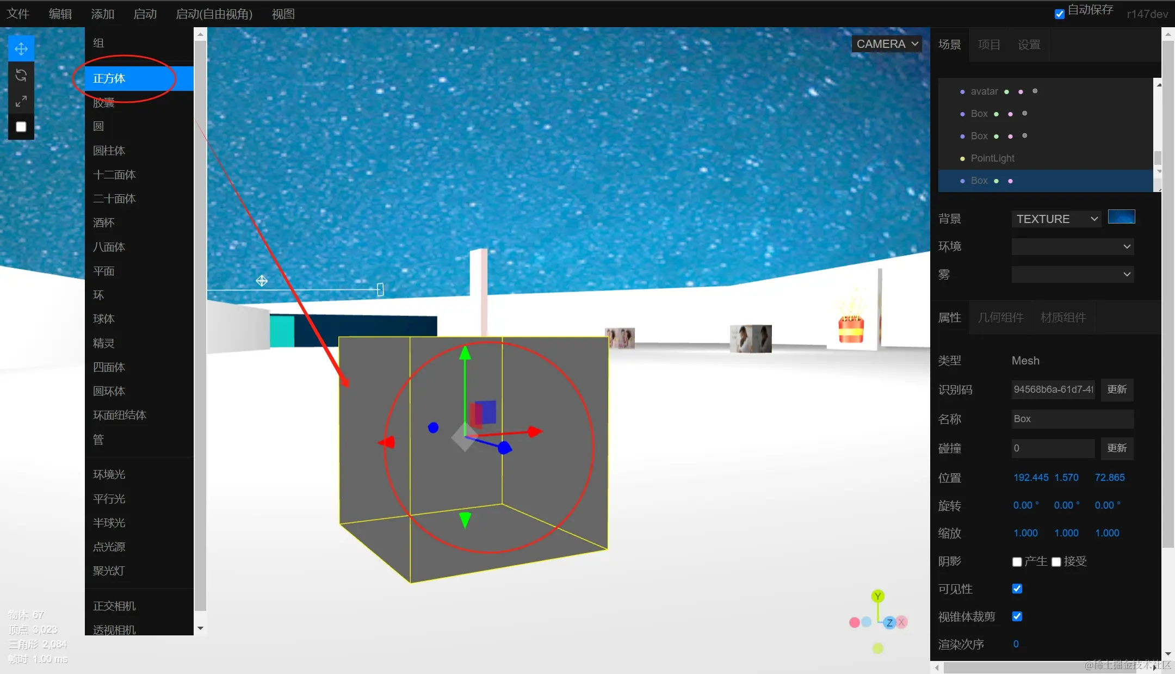Add a 球体 sphere from the list
This screenshot has width=1175, height=674.
click(x=103, y=319)
